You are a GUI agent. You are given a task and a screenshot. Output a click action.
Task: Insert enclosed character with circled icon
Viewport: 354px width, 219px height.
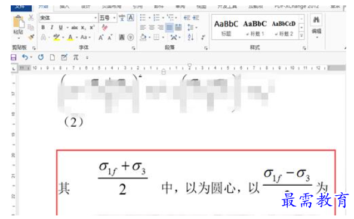click(131, 37)
